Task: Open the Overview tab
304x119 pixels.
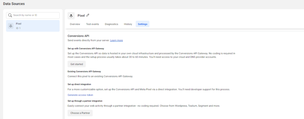Action: pos(75,24)
